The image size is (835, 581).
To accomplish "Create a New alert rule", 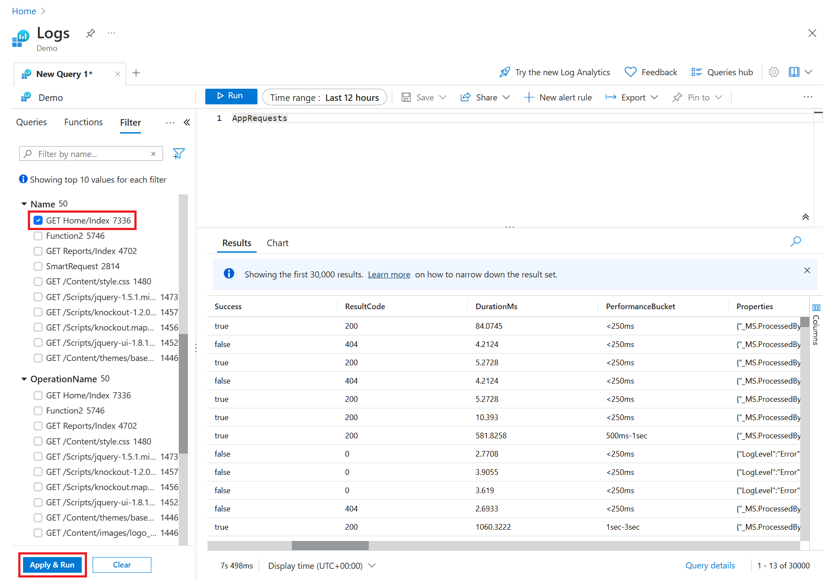I will pos(558,97).
